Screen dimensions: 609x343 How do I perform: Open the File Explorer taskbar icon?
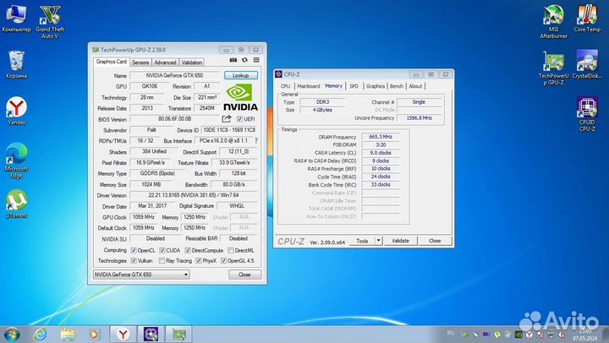click(x=68, y=334)
